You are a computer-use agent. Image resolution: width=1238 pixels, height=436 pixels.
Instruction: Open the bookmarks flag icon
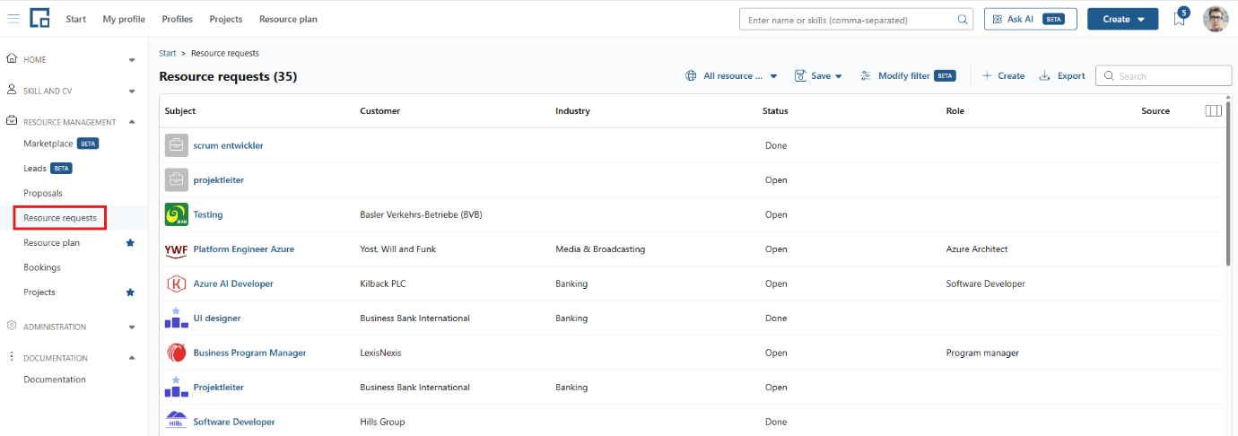[x=1180, y=19]
